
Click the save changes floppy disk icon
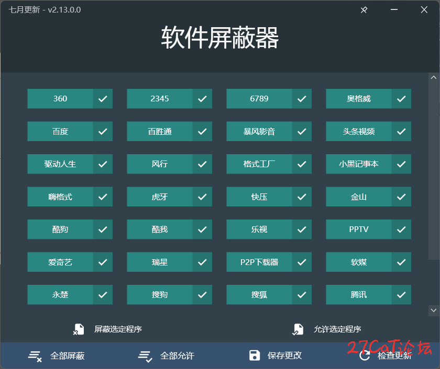coord(255,355)
